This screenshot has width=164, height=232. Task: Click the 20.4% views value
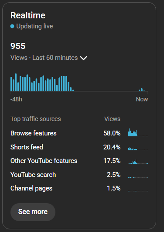pyautogui.click(x=112, y=147)
